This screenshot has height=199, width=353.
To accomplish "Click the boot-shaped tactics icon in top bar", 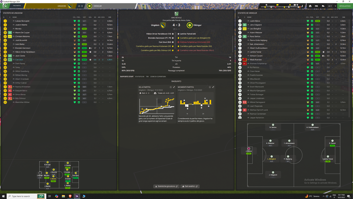I will pos(323,6).
